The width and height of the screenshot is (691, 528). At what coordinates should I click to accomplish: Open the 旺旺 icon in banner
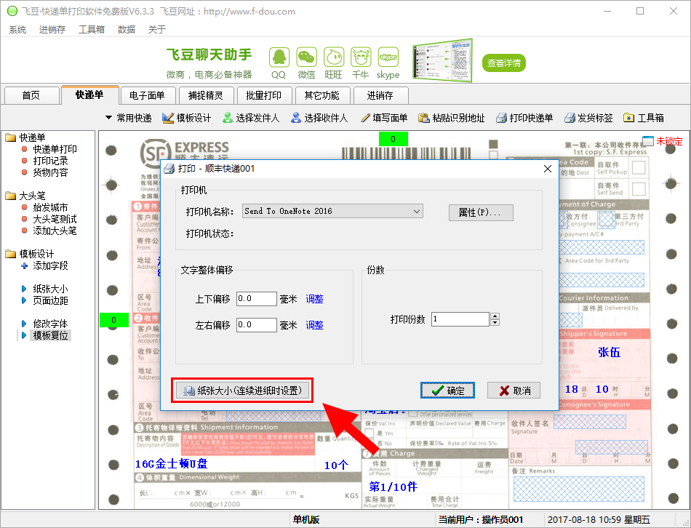click(334, 57)
